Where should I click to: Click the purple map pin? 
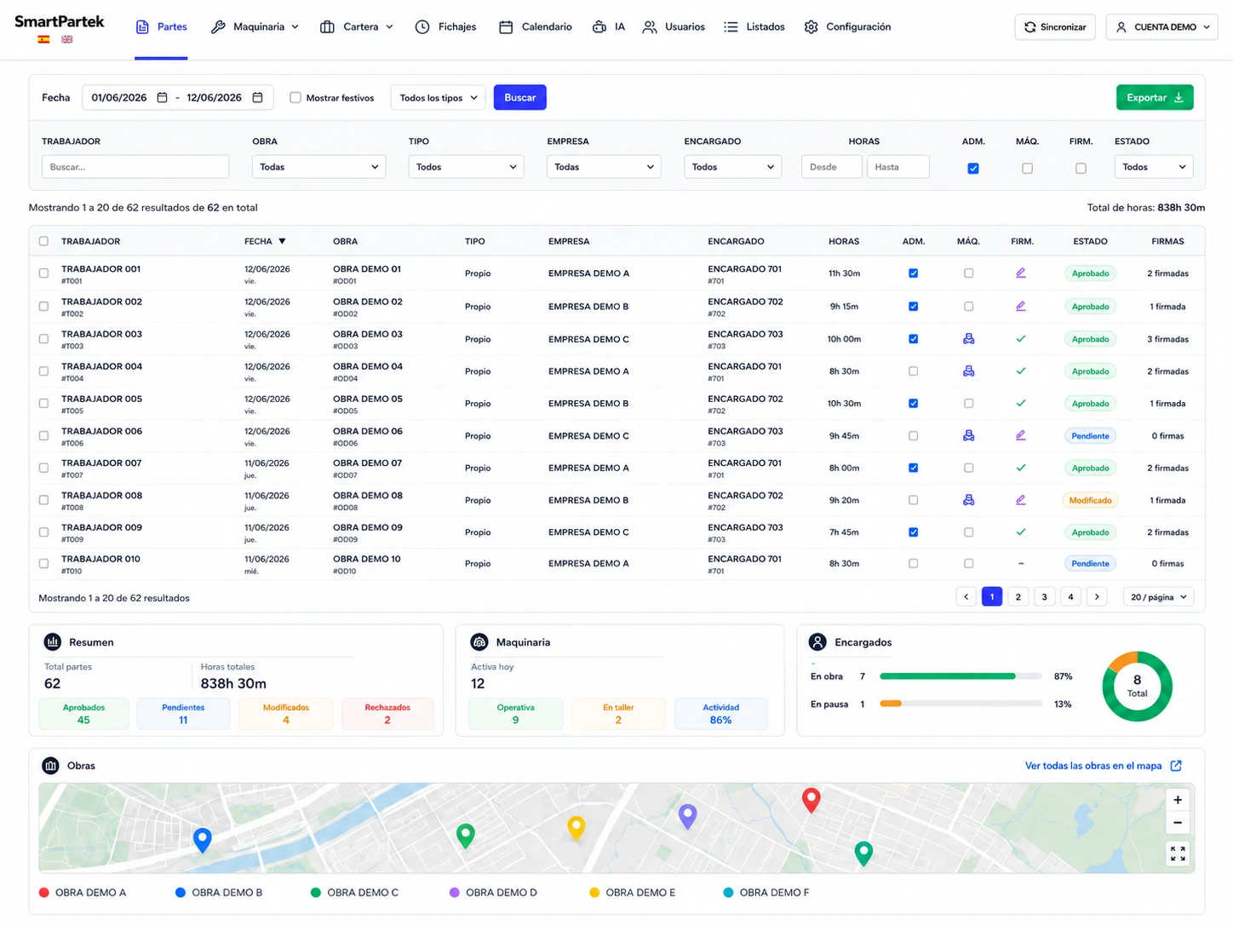coord(687,817)
